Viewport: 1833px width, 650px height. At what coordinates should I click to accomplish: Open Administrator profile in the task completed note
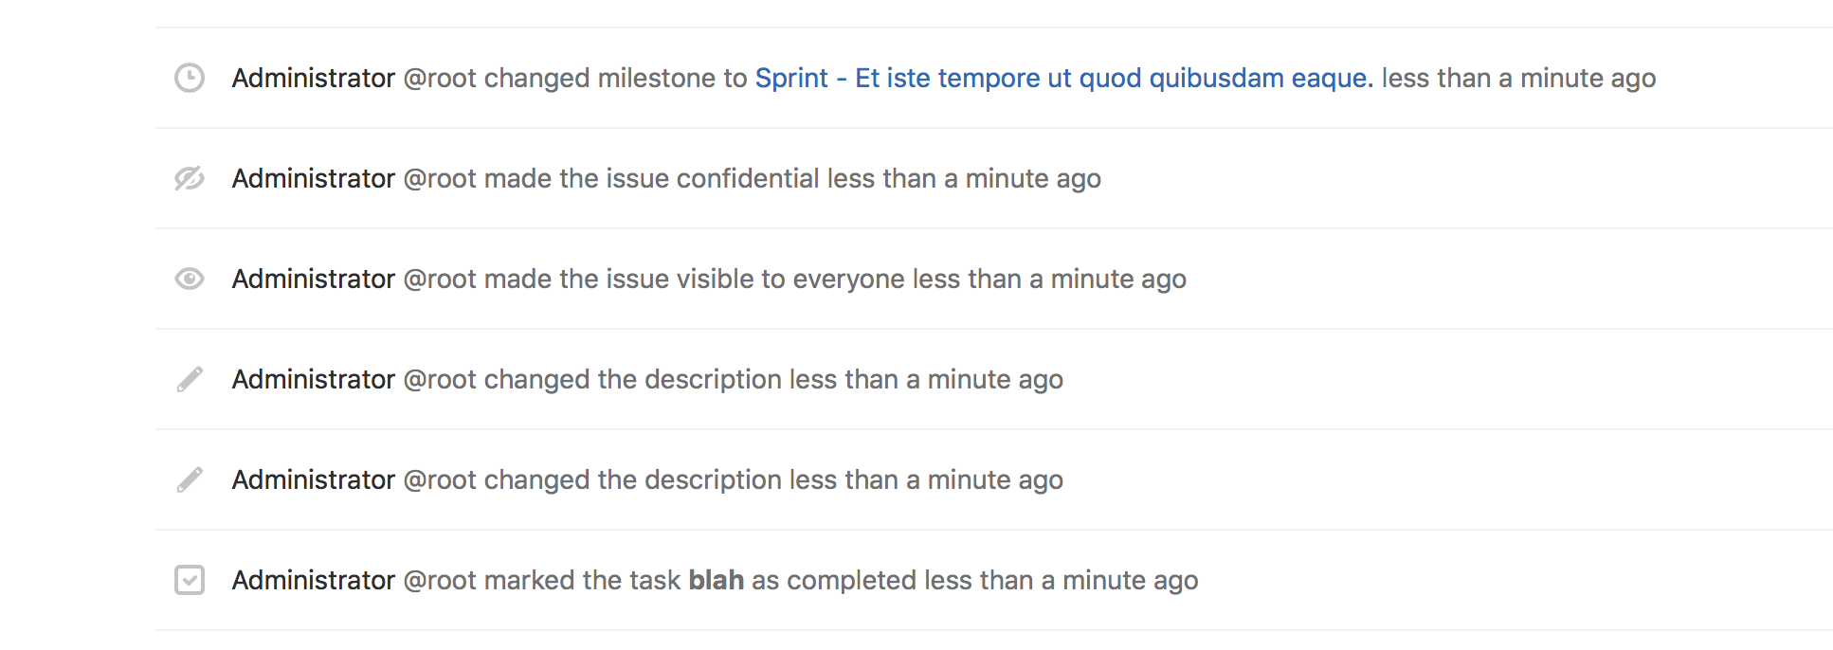[x=313, y=580]
